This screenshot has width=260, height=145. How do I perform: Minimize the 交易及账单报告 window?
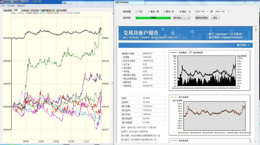(x=245, y=2)
